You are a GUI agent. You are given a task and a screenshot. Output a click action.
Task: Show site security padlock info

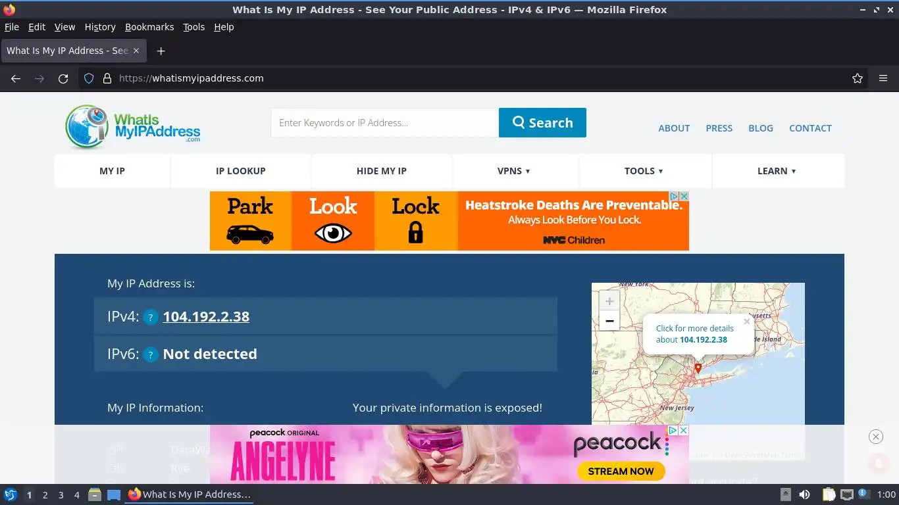[x=107, y=78]
